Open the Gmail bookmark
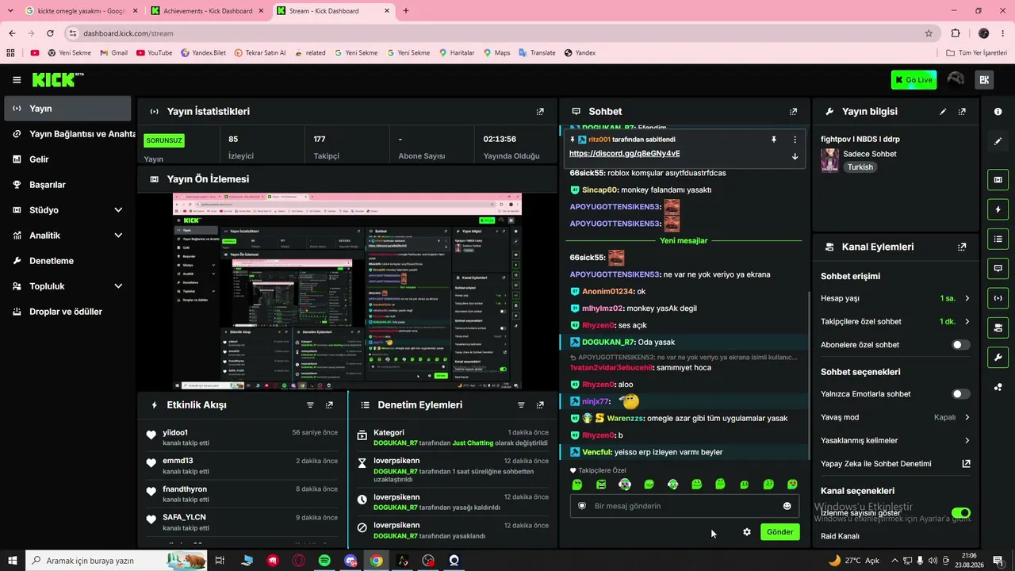 point(113,53)
